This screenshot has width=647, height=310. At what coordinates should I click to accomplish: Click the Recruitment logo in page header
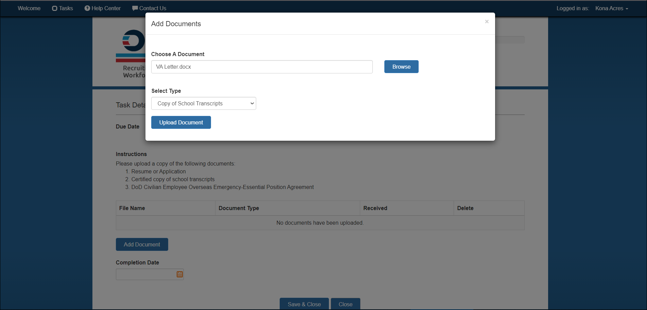click(131, 54)
